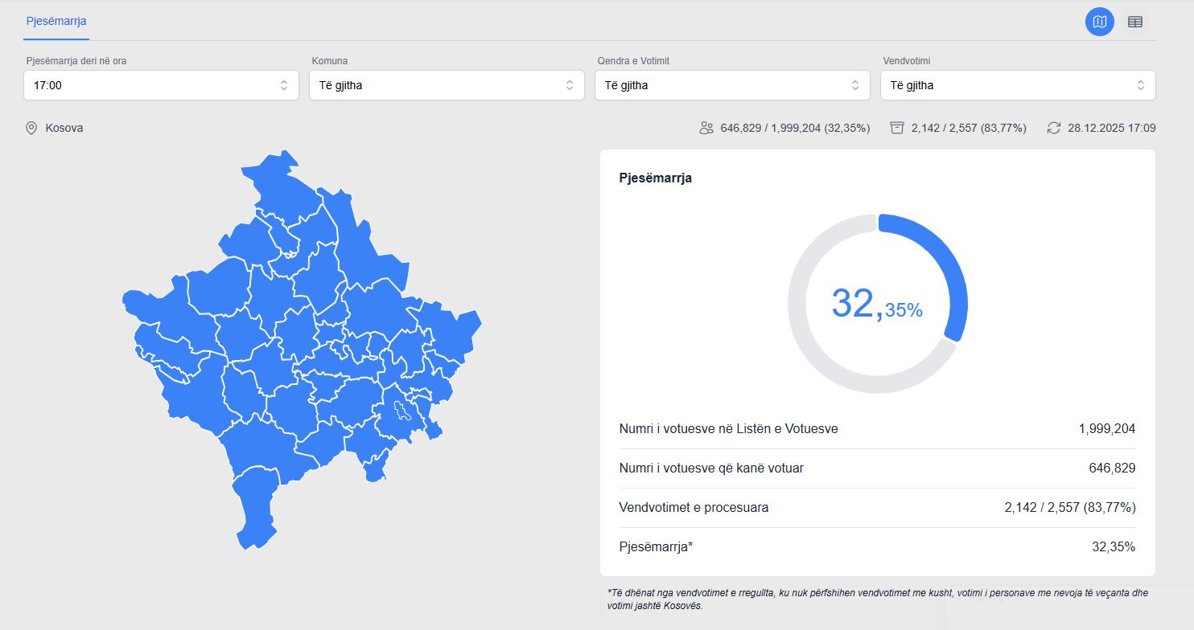Image resolution: width=1194 pixels, height=630 pixels.
Task: Click the location pin icon beside Kosova
Action: click(x=31, y=128)
